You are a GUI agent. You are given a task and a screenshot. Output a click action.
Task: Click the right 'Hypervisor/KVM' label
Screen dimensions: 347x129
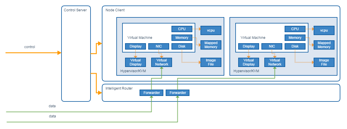coord(246,71)
